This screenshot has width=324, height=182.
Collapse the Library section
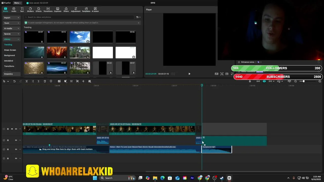click(12, 39)
